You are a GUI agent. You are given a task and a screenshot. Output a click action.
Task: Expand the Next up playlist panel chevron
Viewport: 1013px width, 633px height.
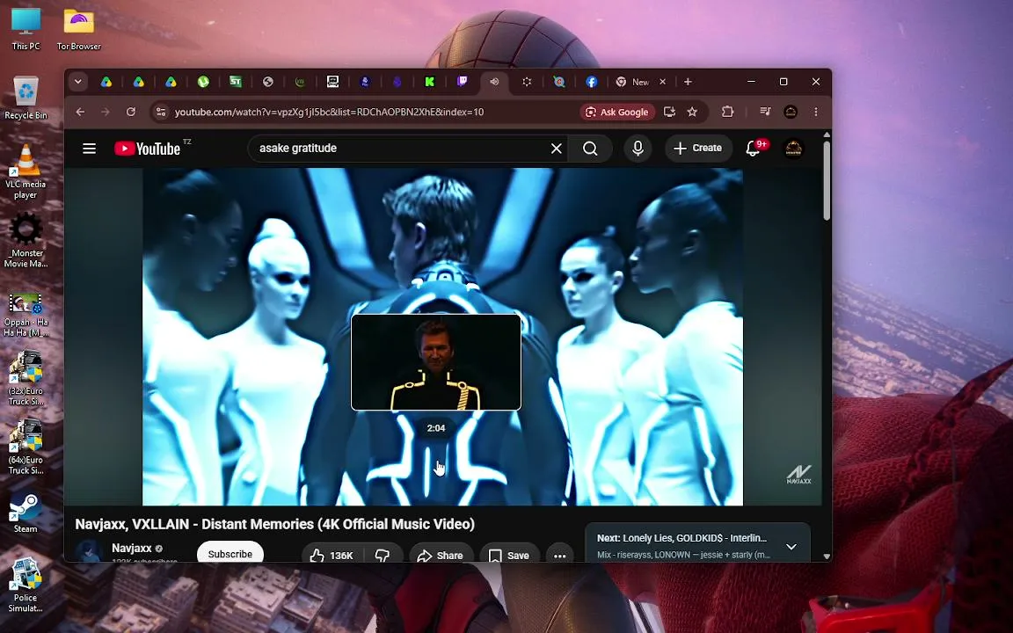coord(791,547)
